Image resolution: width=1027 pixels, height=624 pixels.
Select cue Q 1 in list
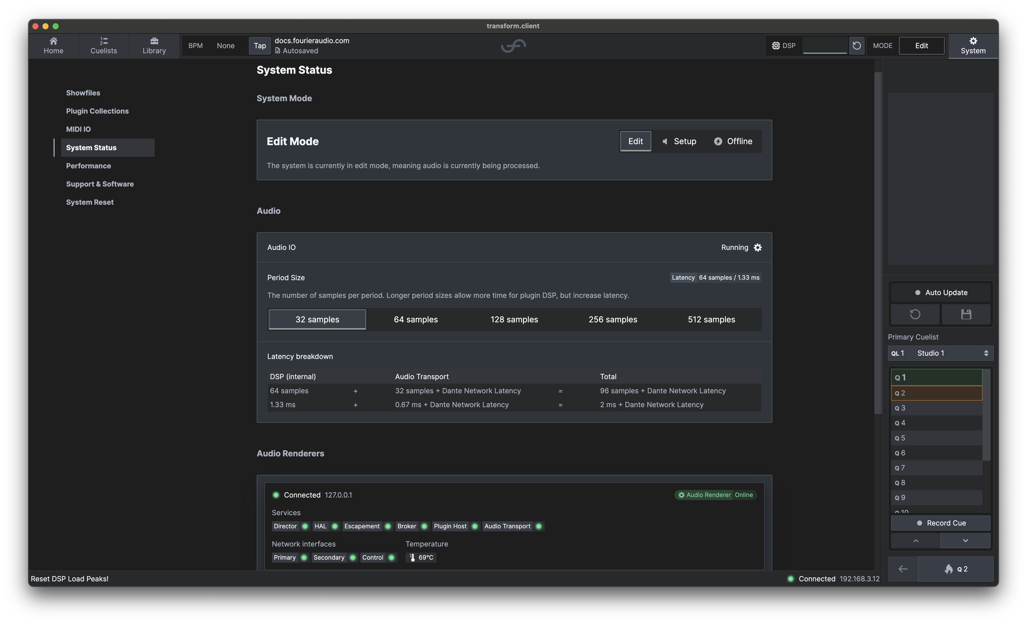pyautogui.click(x=937, y=378)
